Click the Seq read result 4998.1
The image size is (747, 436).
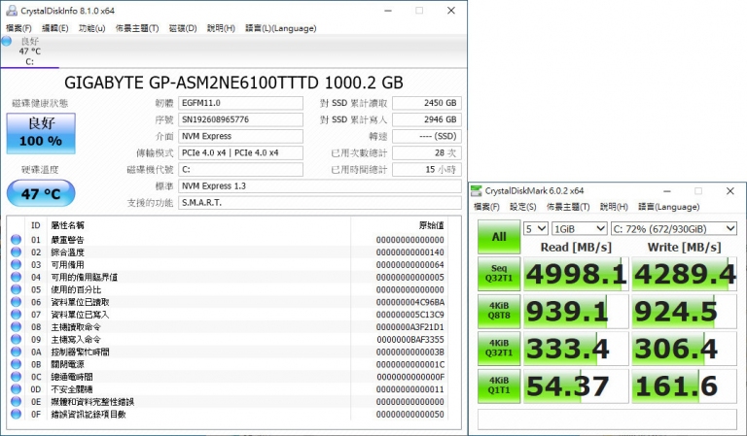click(576, 274)
